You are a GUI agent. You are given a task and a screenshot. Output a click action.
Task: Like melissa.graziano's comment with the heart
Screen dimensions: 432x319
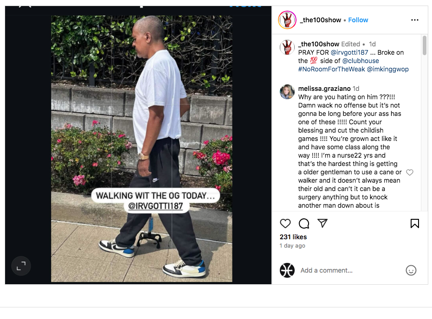(x=410, y=172)
